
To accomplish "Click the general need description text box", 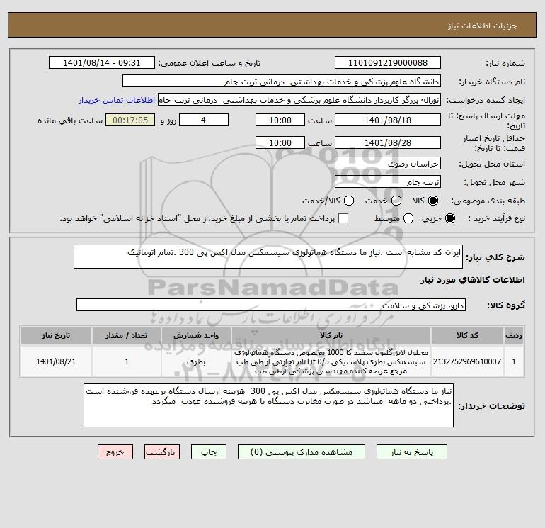I will [x=268, y=257].
